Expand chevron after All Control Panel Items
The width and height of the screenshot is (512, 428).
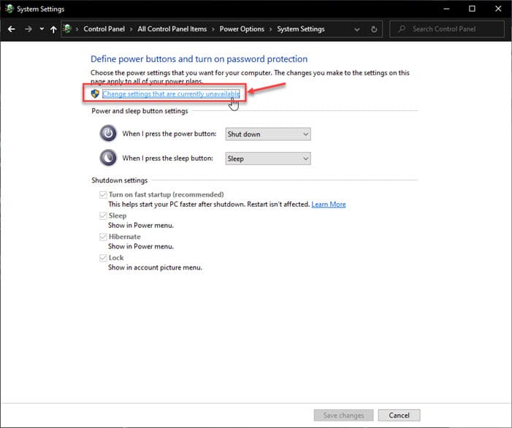point(213,29)
